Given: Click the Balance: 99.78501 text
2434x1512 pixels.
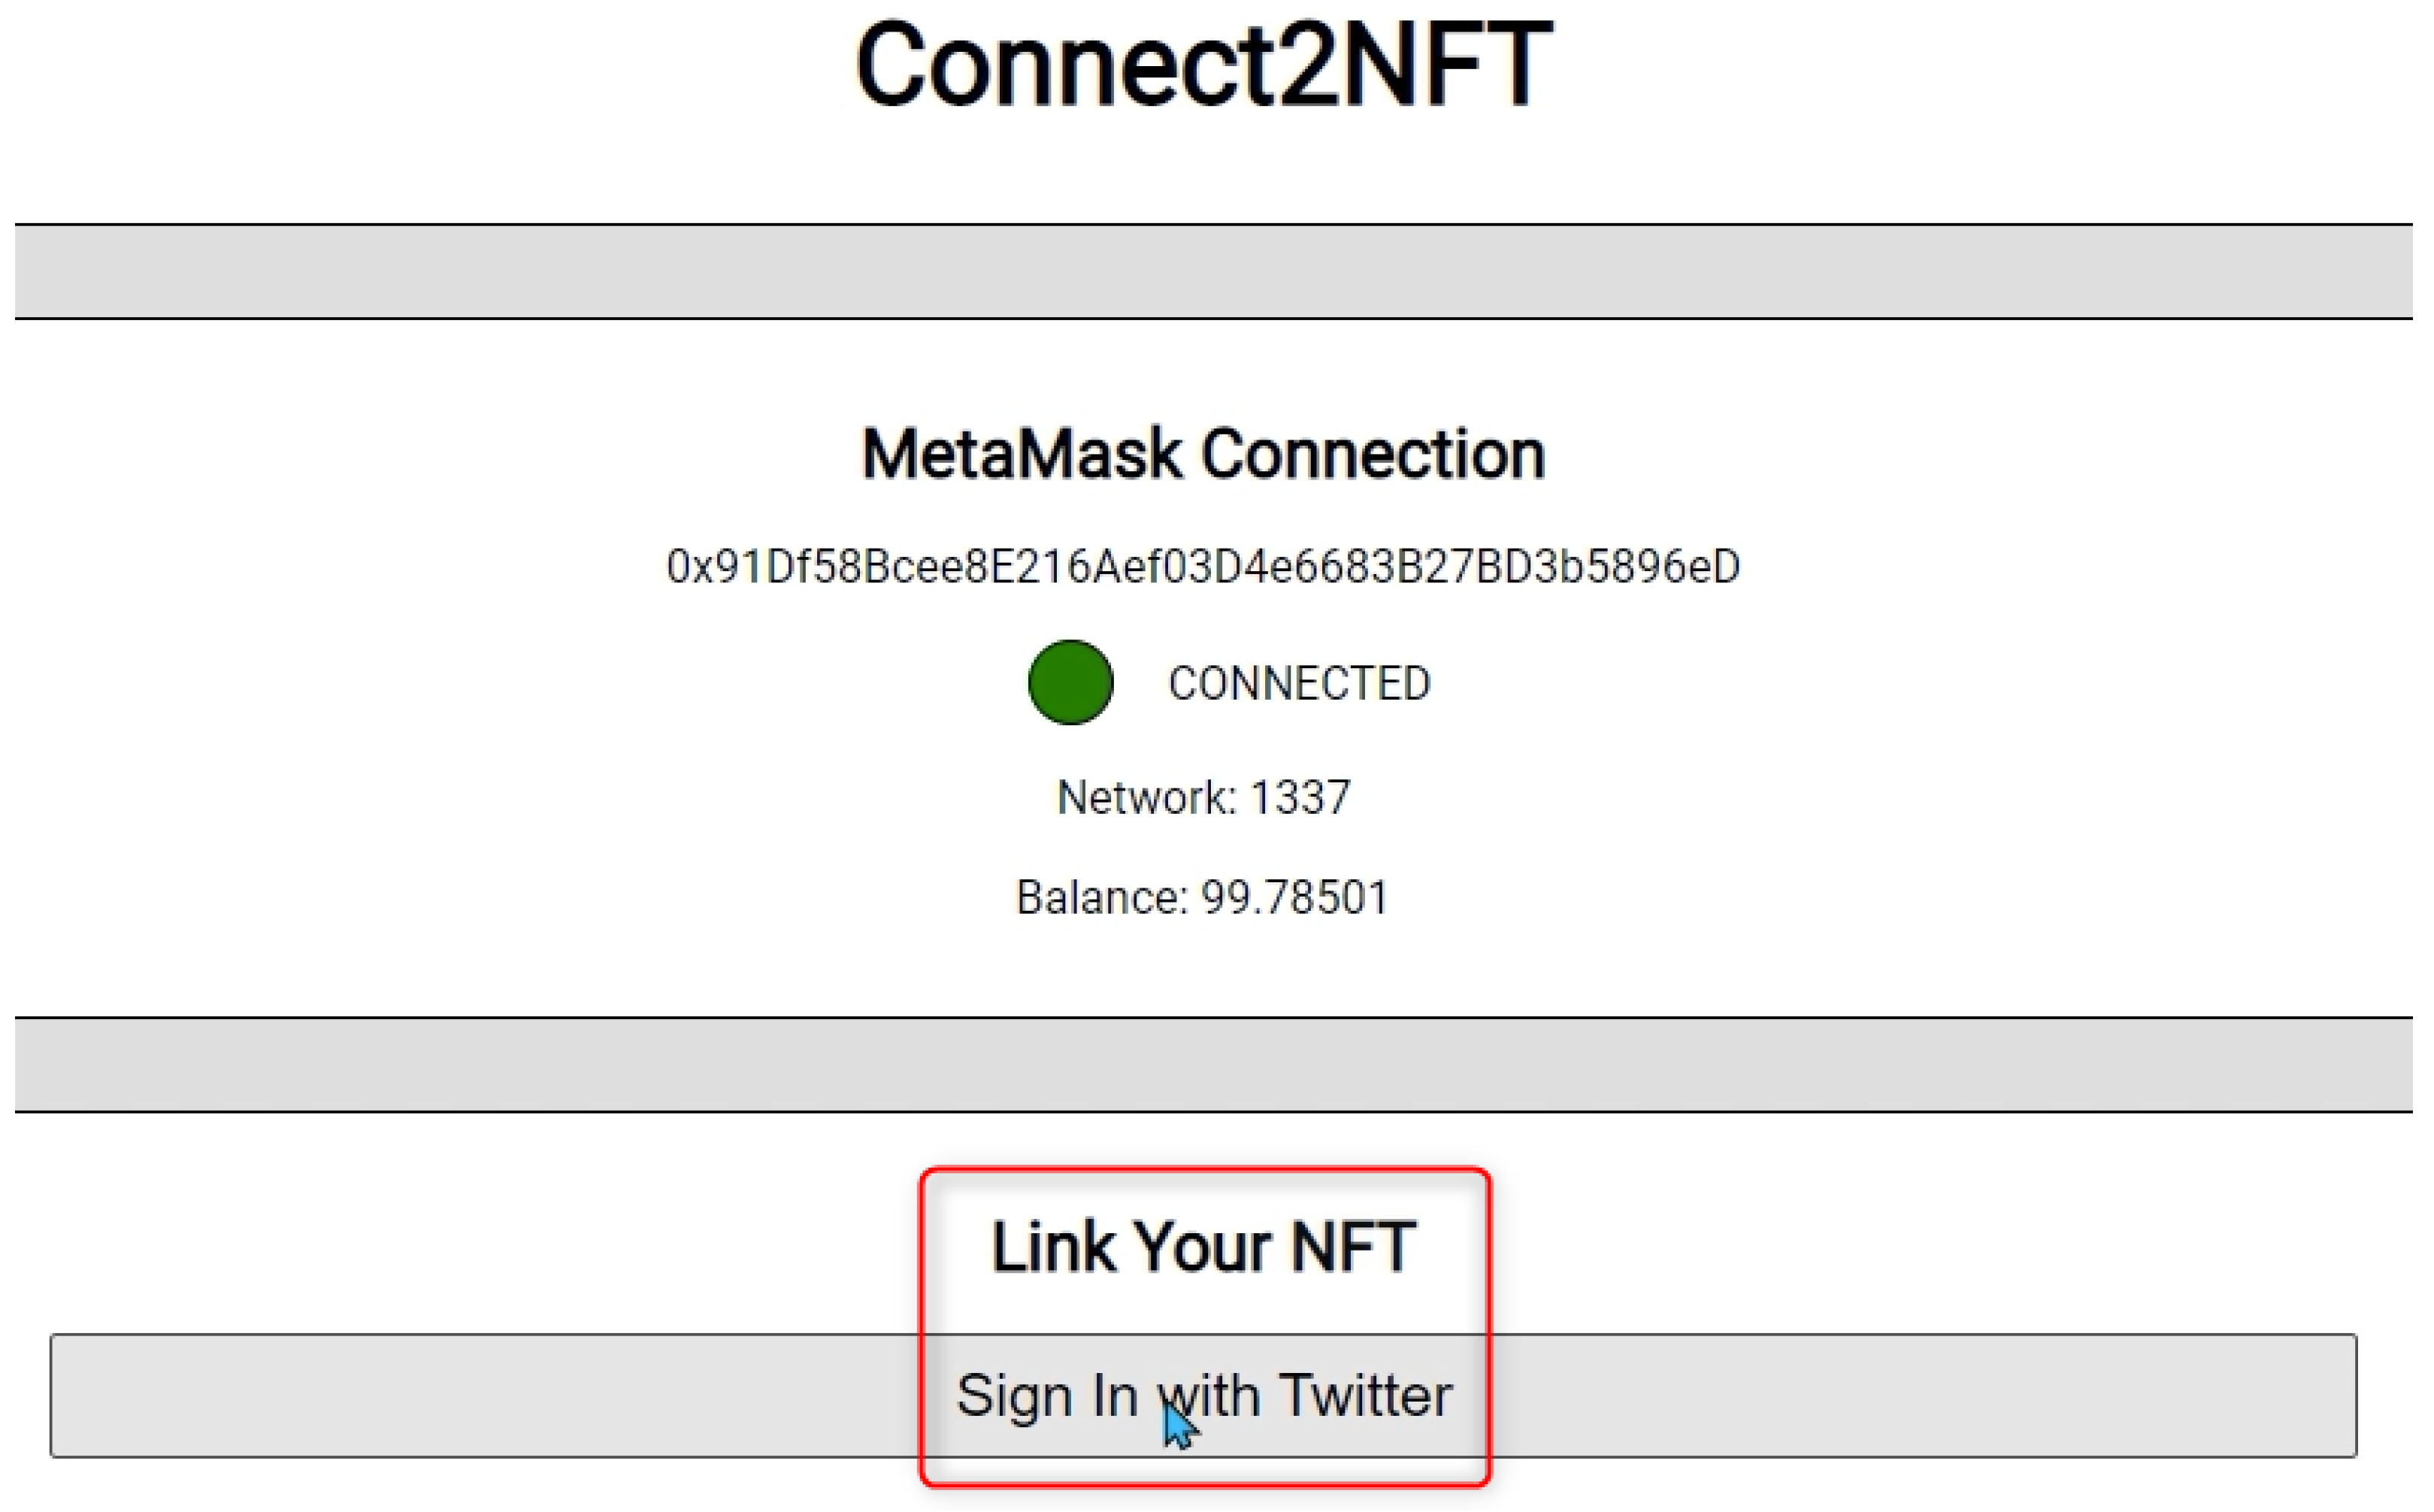Looking at the screenshot, I should tap(1203, 897).
